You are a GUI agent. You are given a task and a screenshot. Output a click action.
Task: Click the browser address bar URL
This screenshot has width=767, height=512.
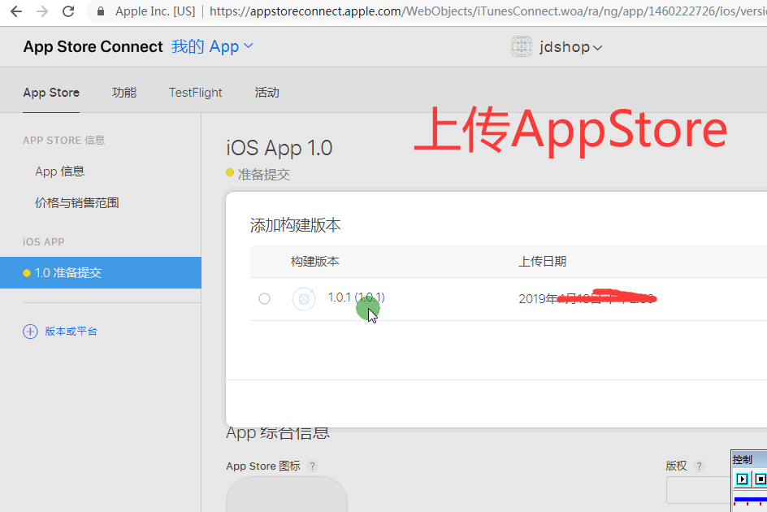tap(487, 11)
